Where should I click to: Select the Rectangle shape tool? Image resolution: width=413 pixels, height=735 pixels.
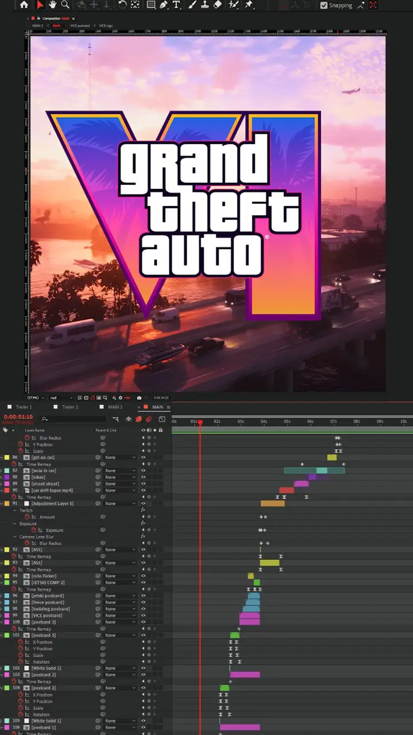(x=151, y=5)
